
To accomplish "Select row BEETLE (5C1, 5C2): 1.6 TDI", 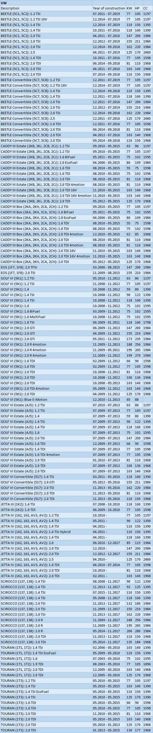I will 76,58.
